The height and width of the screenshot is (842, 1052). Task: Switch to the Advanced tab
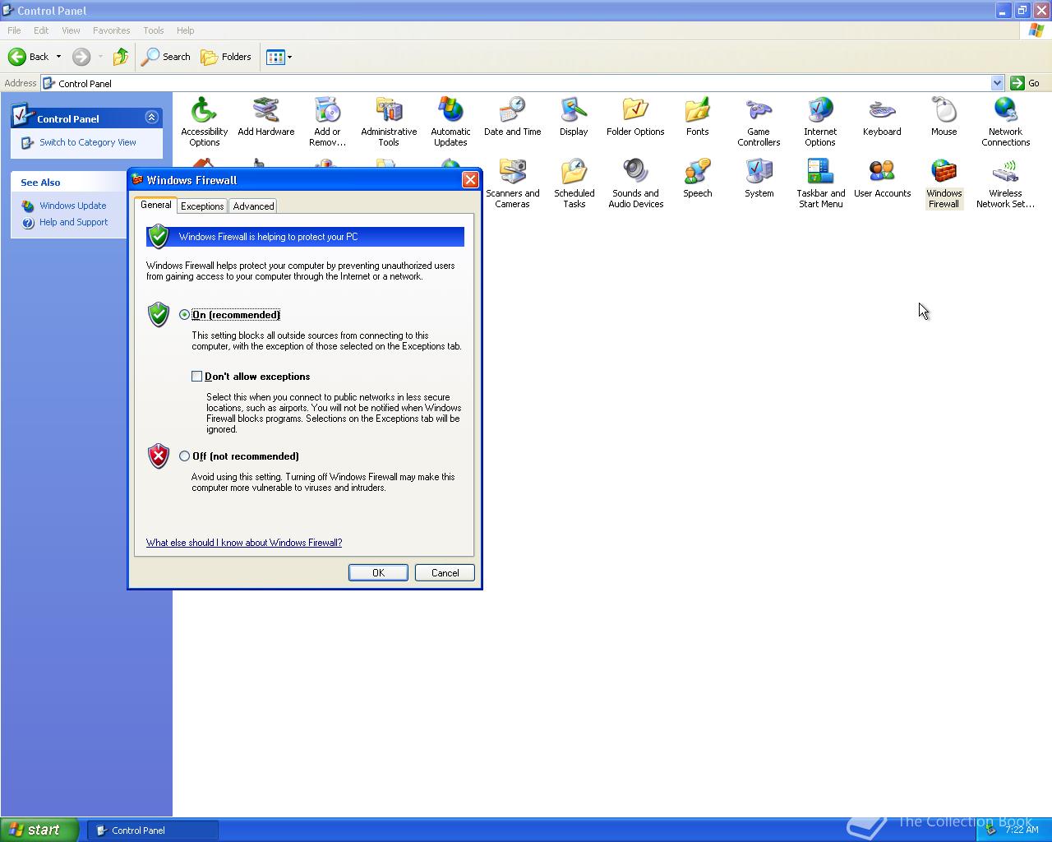(253, 206)
